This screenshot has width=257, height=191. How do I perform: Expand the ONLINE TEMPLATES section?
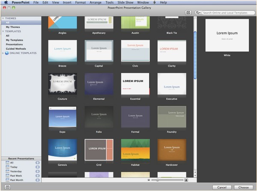3,53
